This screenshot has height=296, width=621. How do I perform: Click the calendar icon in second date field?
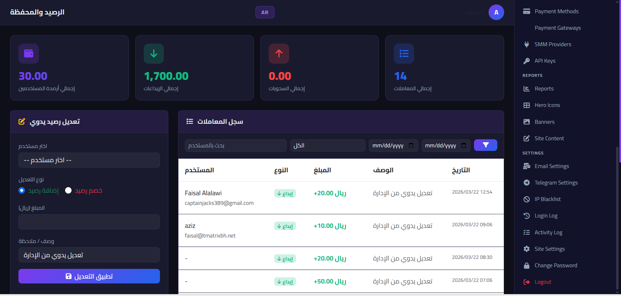pyautogui.click(x=463, y=145)
